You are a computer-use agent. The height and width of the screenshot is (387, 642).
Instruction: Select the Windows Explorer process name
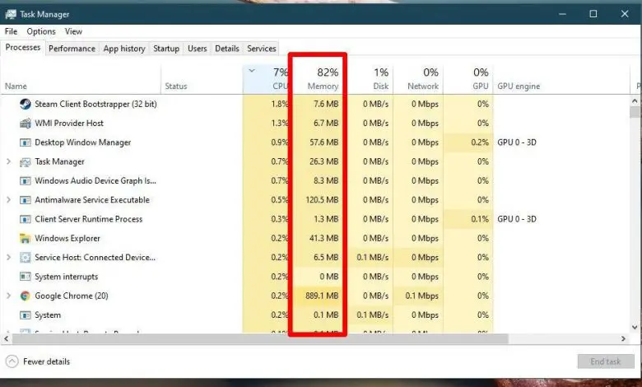[x=67, y=238]
